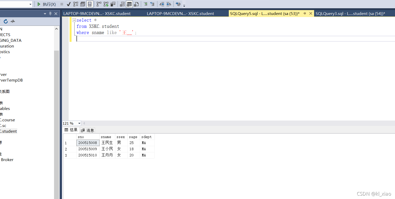Click the editor horizontal scroll left arrow
Image resolution: width=395 pixels, height=199 pixels.
84,123
